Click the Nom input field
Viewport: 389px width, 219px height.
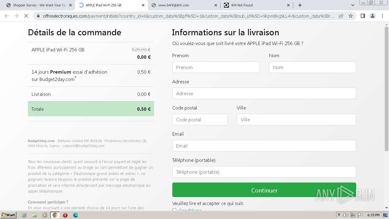click(312, 67)
